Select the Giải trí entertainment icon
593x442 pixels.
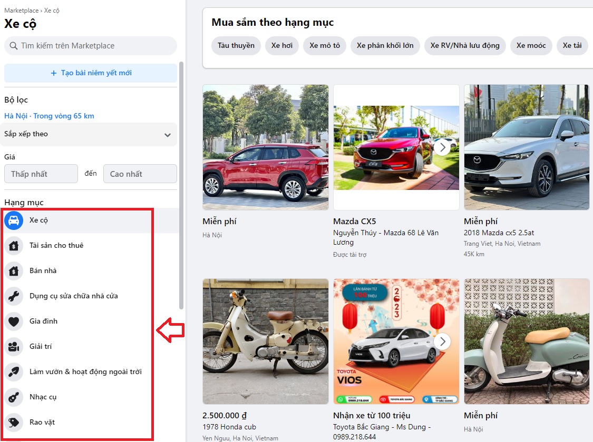(14, 346)
